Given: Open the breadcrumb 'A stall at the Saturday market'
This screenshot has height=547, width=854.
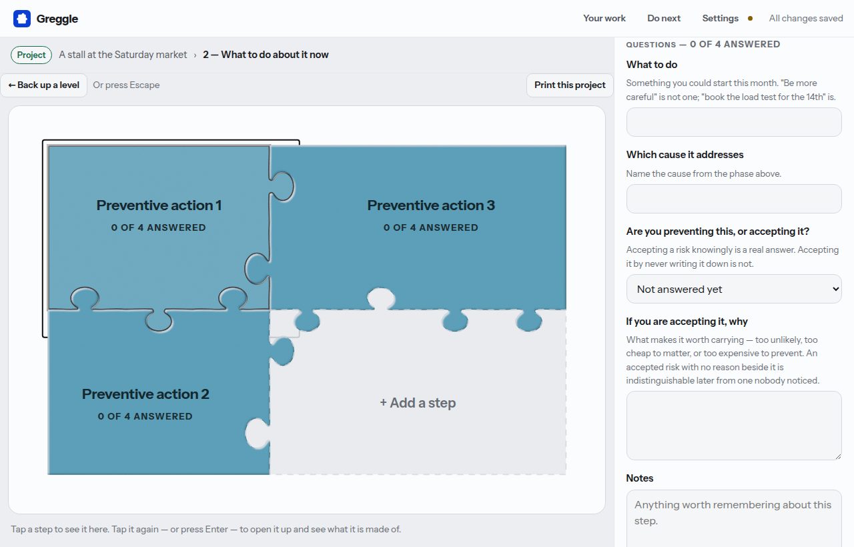Looking at the screenshot, I should 123,55.
